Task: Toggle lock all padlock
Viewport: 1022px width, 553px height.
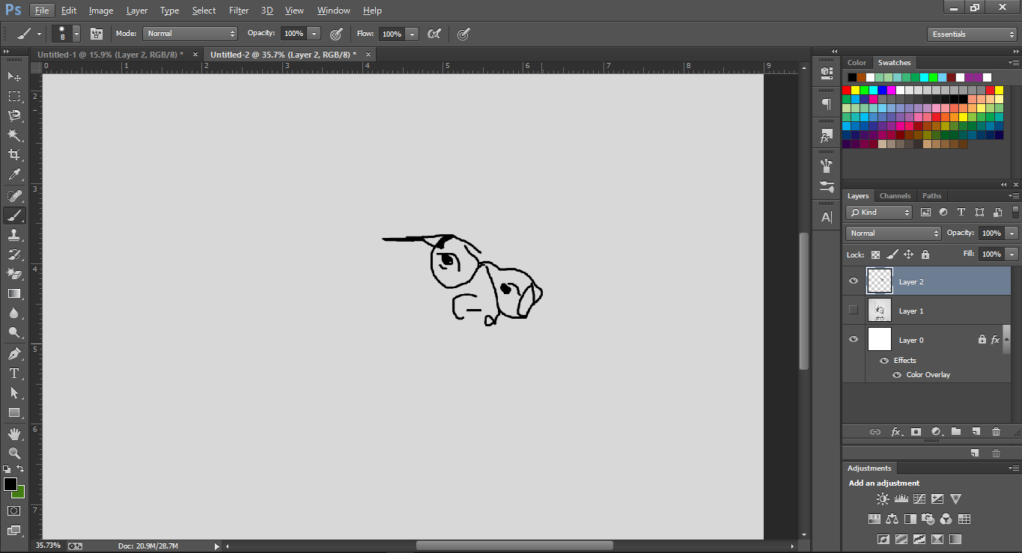Action: [x=925, y=254]
